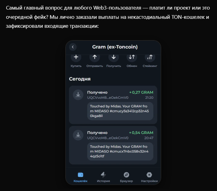Click the Получить label under the icon
This screenshot has width=217, height=191.
pyautogui.click(x=114, y=66)
